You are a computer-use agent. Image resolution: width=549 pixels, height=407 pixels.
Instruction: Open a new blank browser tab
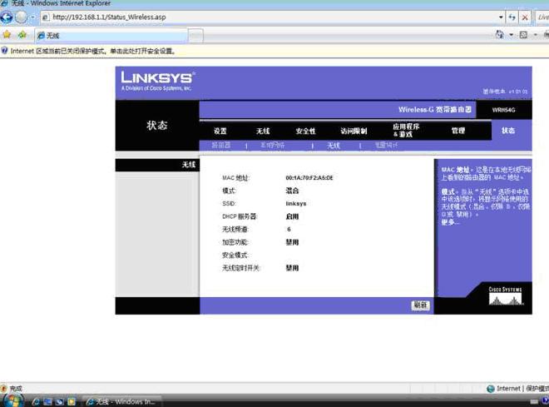195,36
